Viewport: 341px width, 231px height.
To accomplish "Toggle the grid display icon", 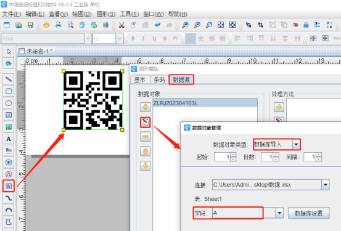I will 105,25.
